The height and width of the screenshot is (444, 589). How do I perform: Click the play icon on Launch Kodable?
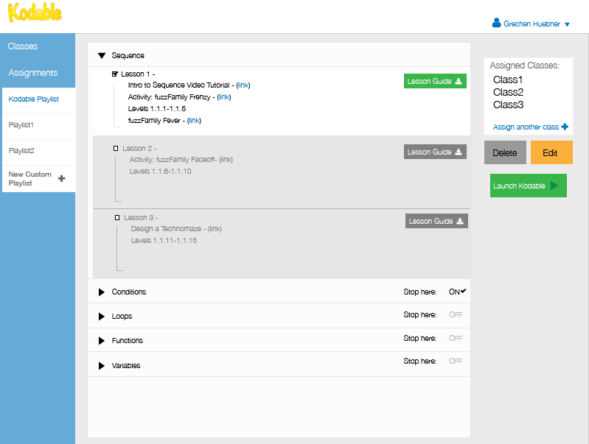click(x=554, y=186)
